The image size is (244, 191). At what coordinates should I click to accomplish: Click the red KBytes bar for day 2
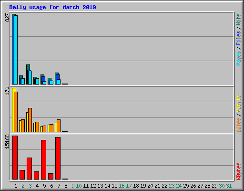(x=22, y=175)
